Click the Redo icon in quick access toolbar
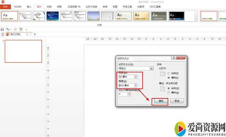The height and width of the screenshot is (137, 226). coord(15,29)
